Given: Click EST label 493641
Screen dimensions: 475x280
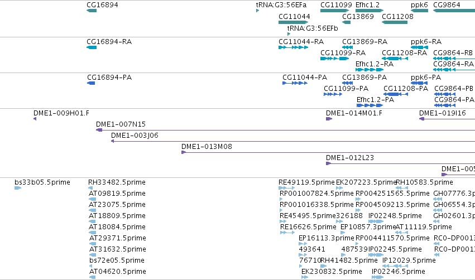Looking at the screenshot, I should point(311,249).
